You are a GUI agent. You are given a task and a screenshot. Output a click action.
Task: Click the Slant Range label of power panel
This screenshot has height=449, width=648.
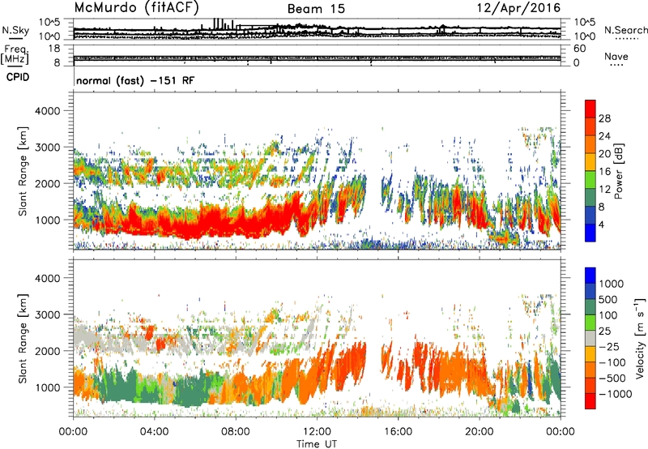tap(23, 171)
